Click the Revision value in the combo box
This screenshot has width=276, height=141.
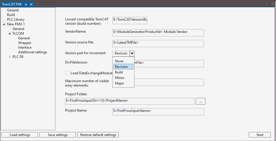[121, 53]
